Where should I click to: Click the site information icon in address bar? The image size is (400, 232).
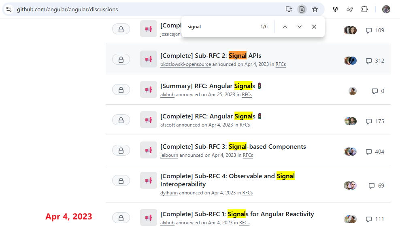tap(9, 9)
